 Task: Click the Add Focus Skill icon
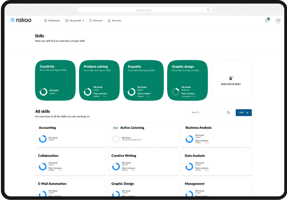[x=231, y=78]
